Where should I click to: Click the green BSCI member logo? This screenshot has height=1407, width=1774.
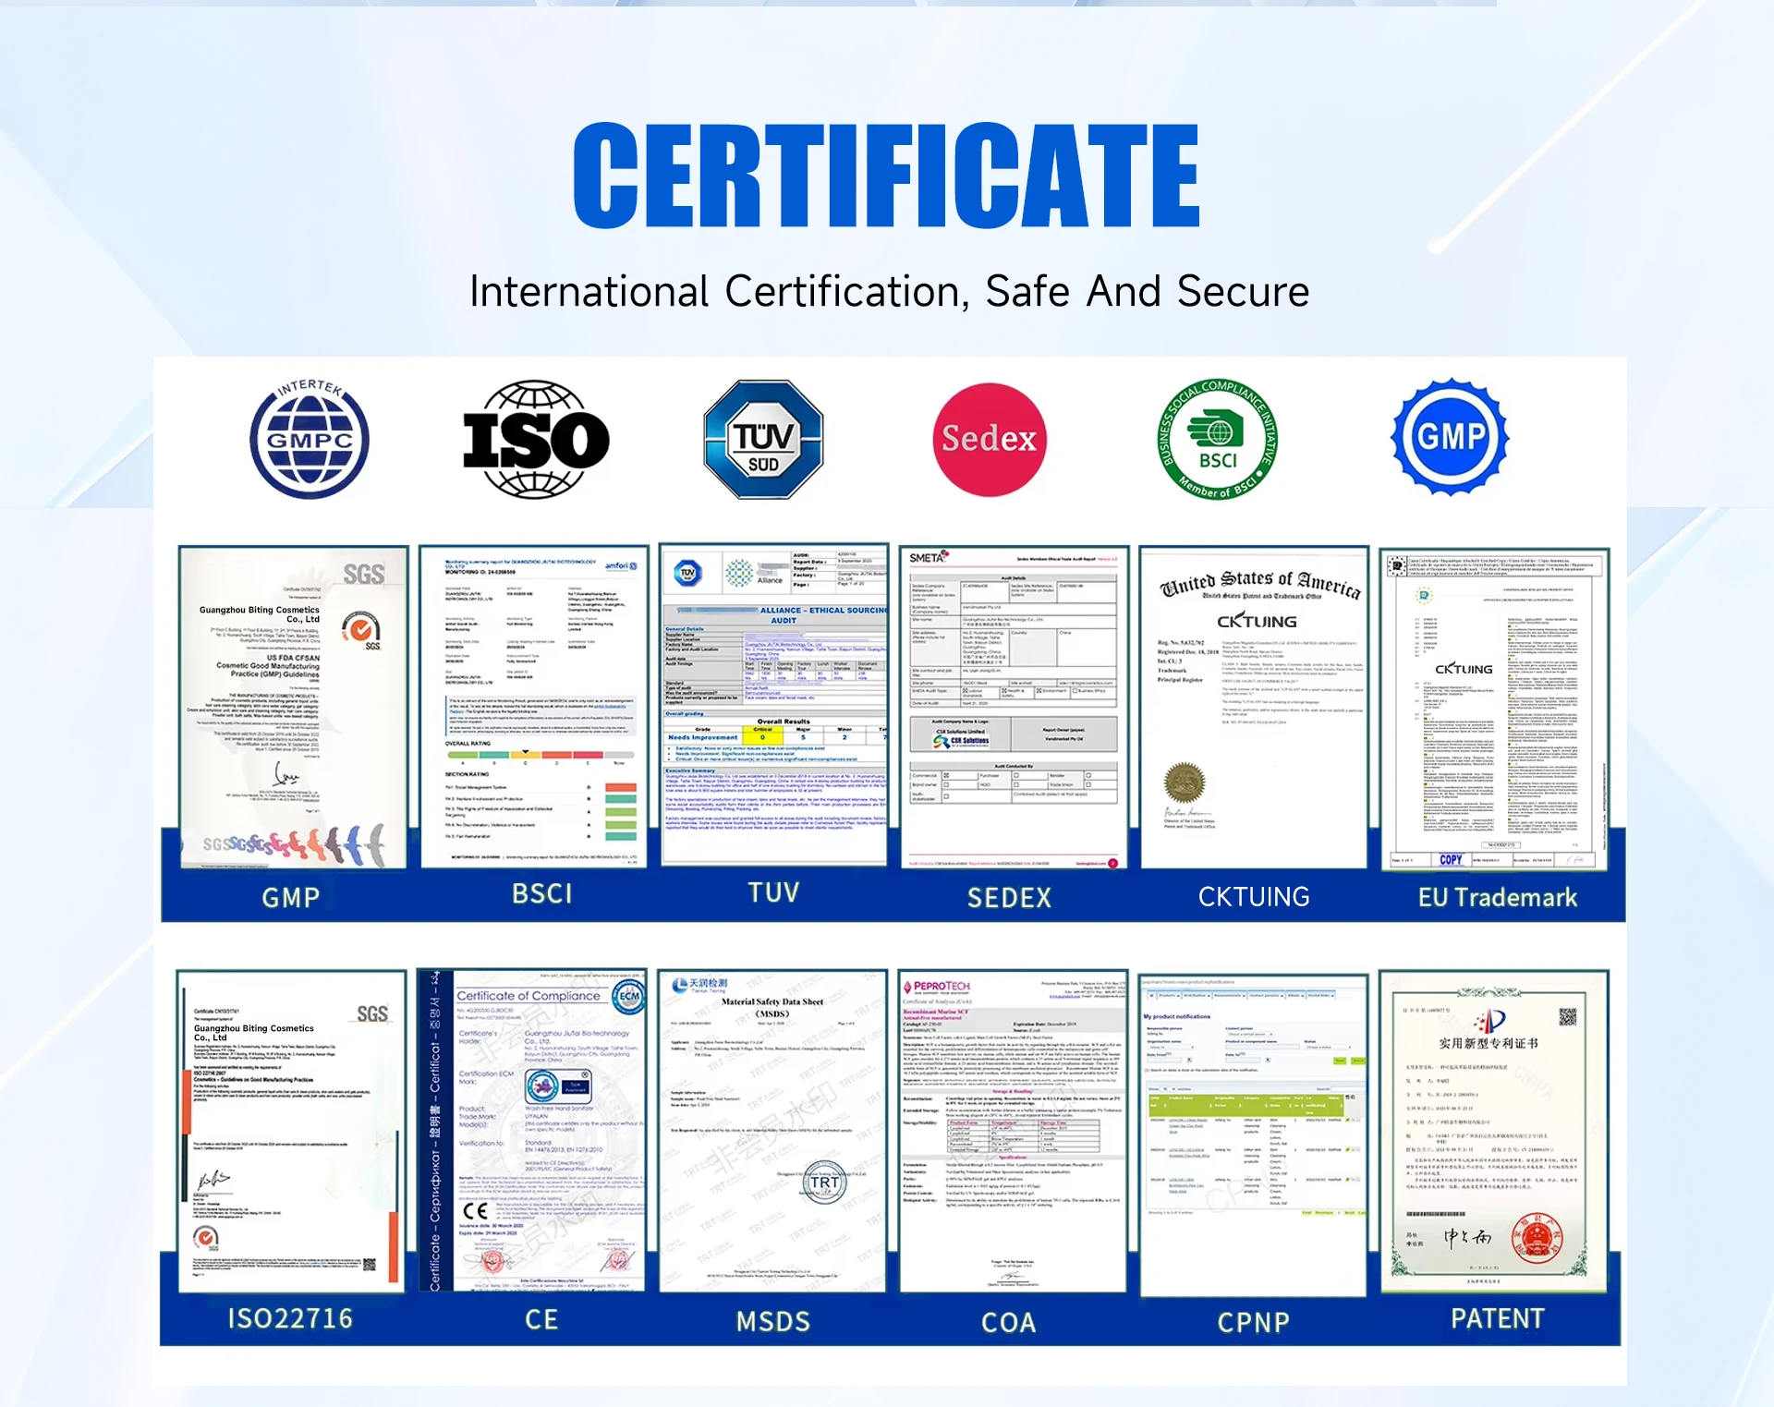pos(1218,439)
